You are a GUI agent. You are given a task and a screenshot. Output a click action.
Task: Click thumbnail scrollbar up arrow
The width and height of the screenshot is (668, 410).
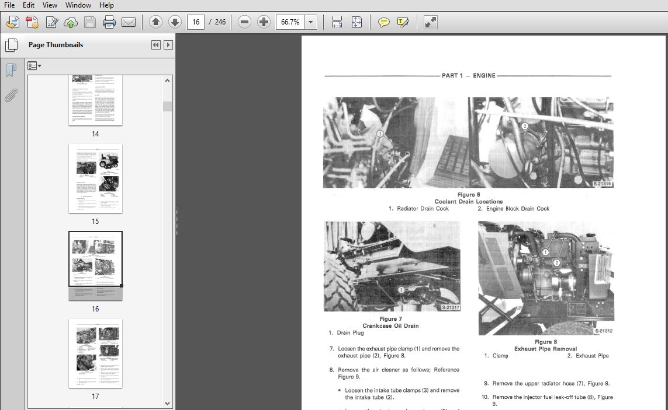pyautogui.click(x=167, y=80)
